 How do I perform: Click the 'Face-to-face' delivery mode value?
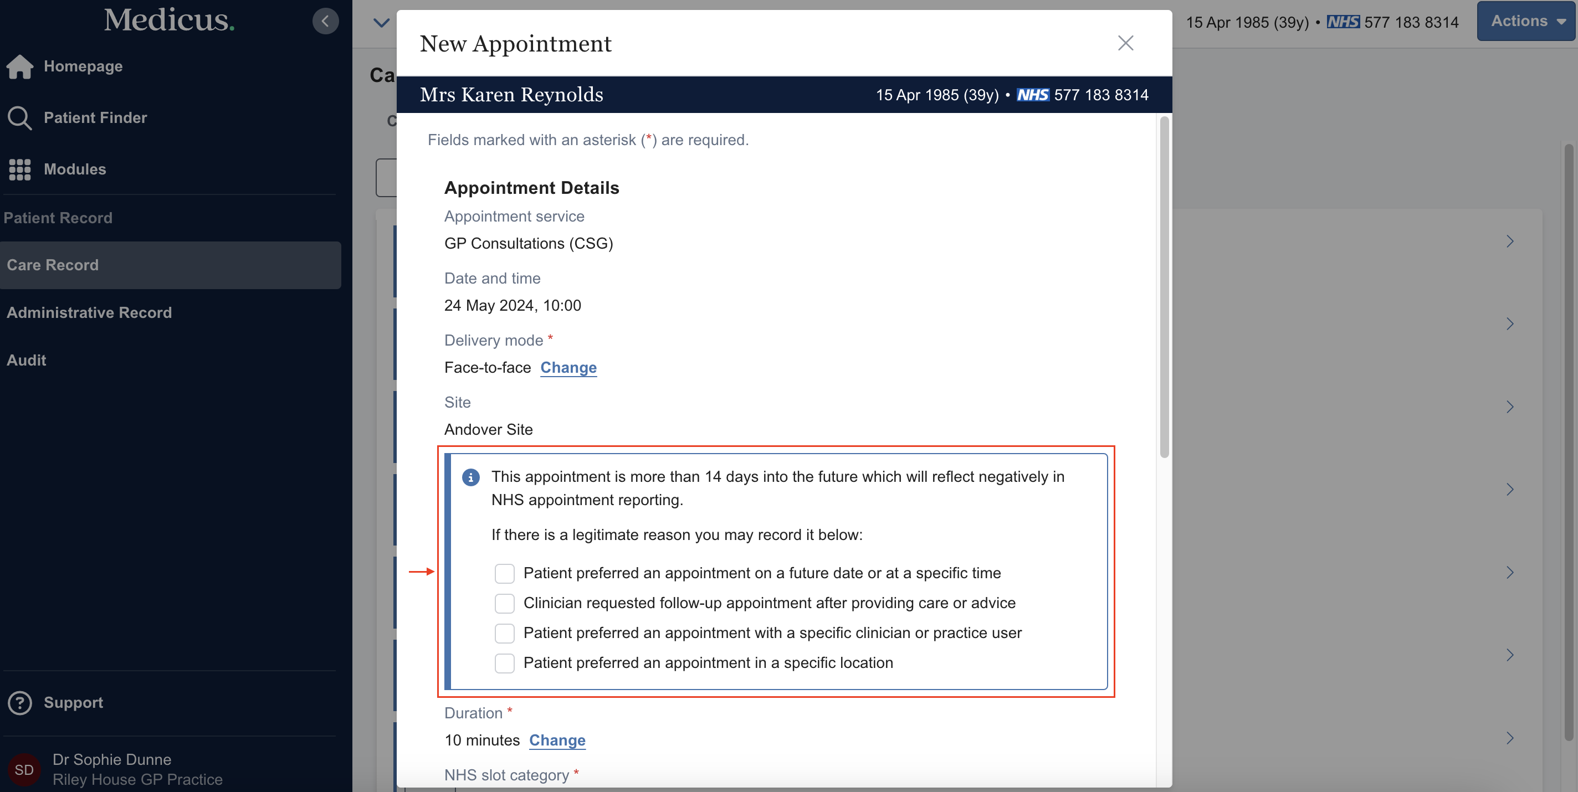point(488,368)
